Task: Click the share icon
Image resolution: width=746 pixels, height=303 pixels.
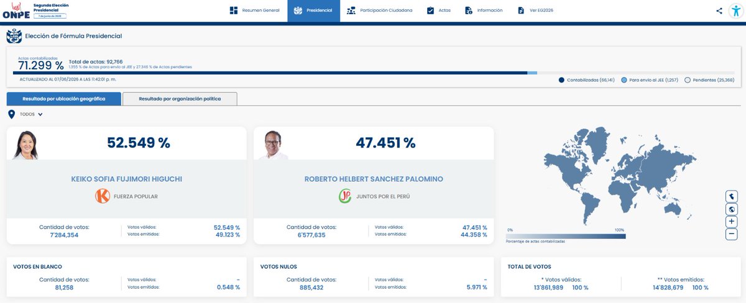Action: point(719,11)
